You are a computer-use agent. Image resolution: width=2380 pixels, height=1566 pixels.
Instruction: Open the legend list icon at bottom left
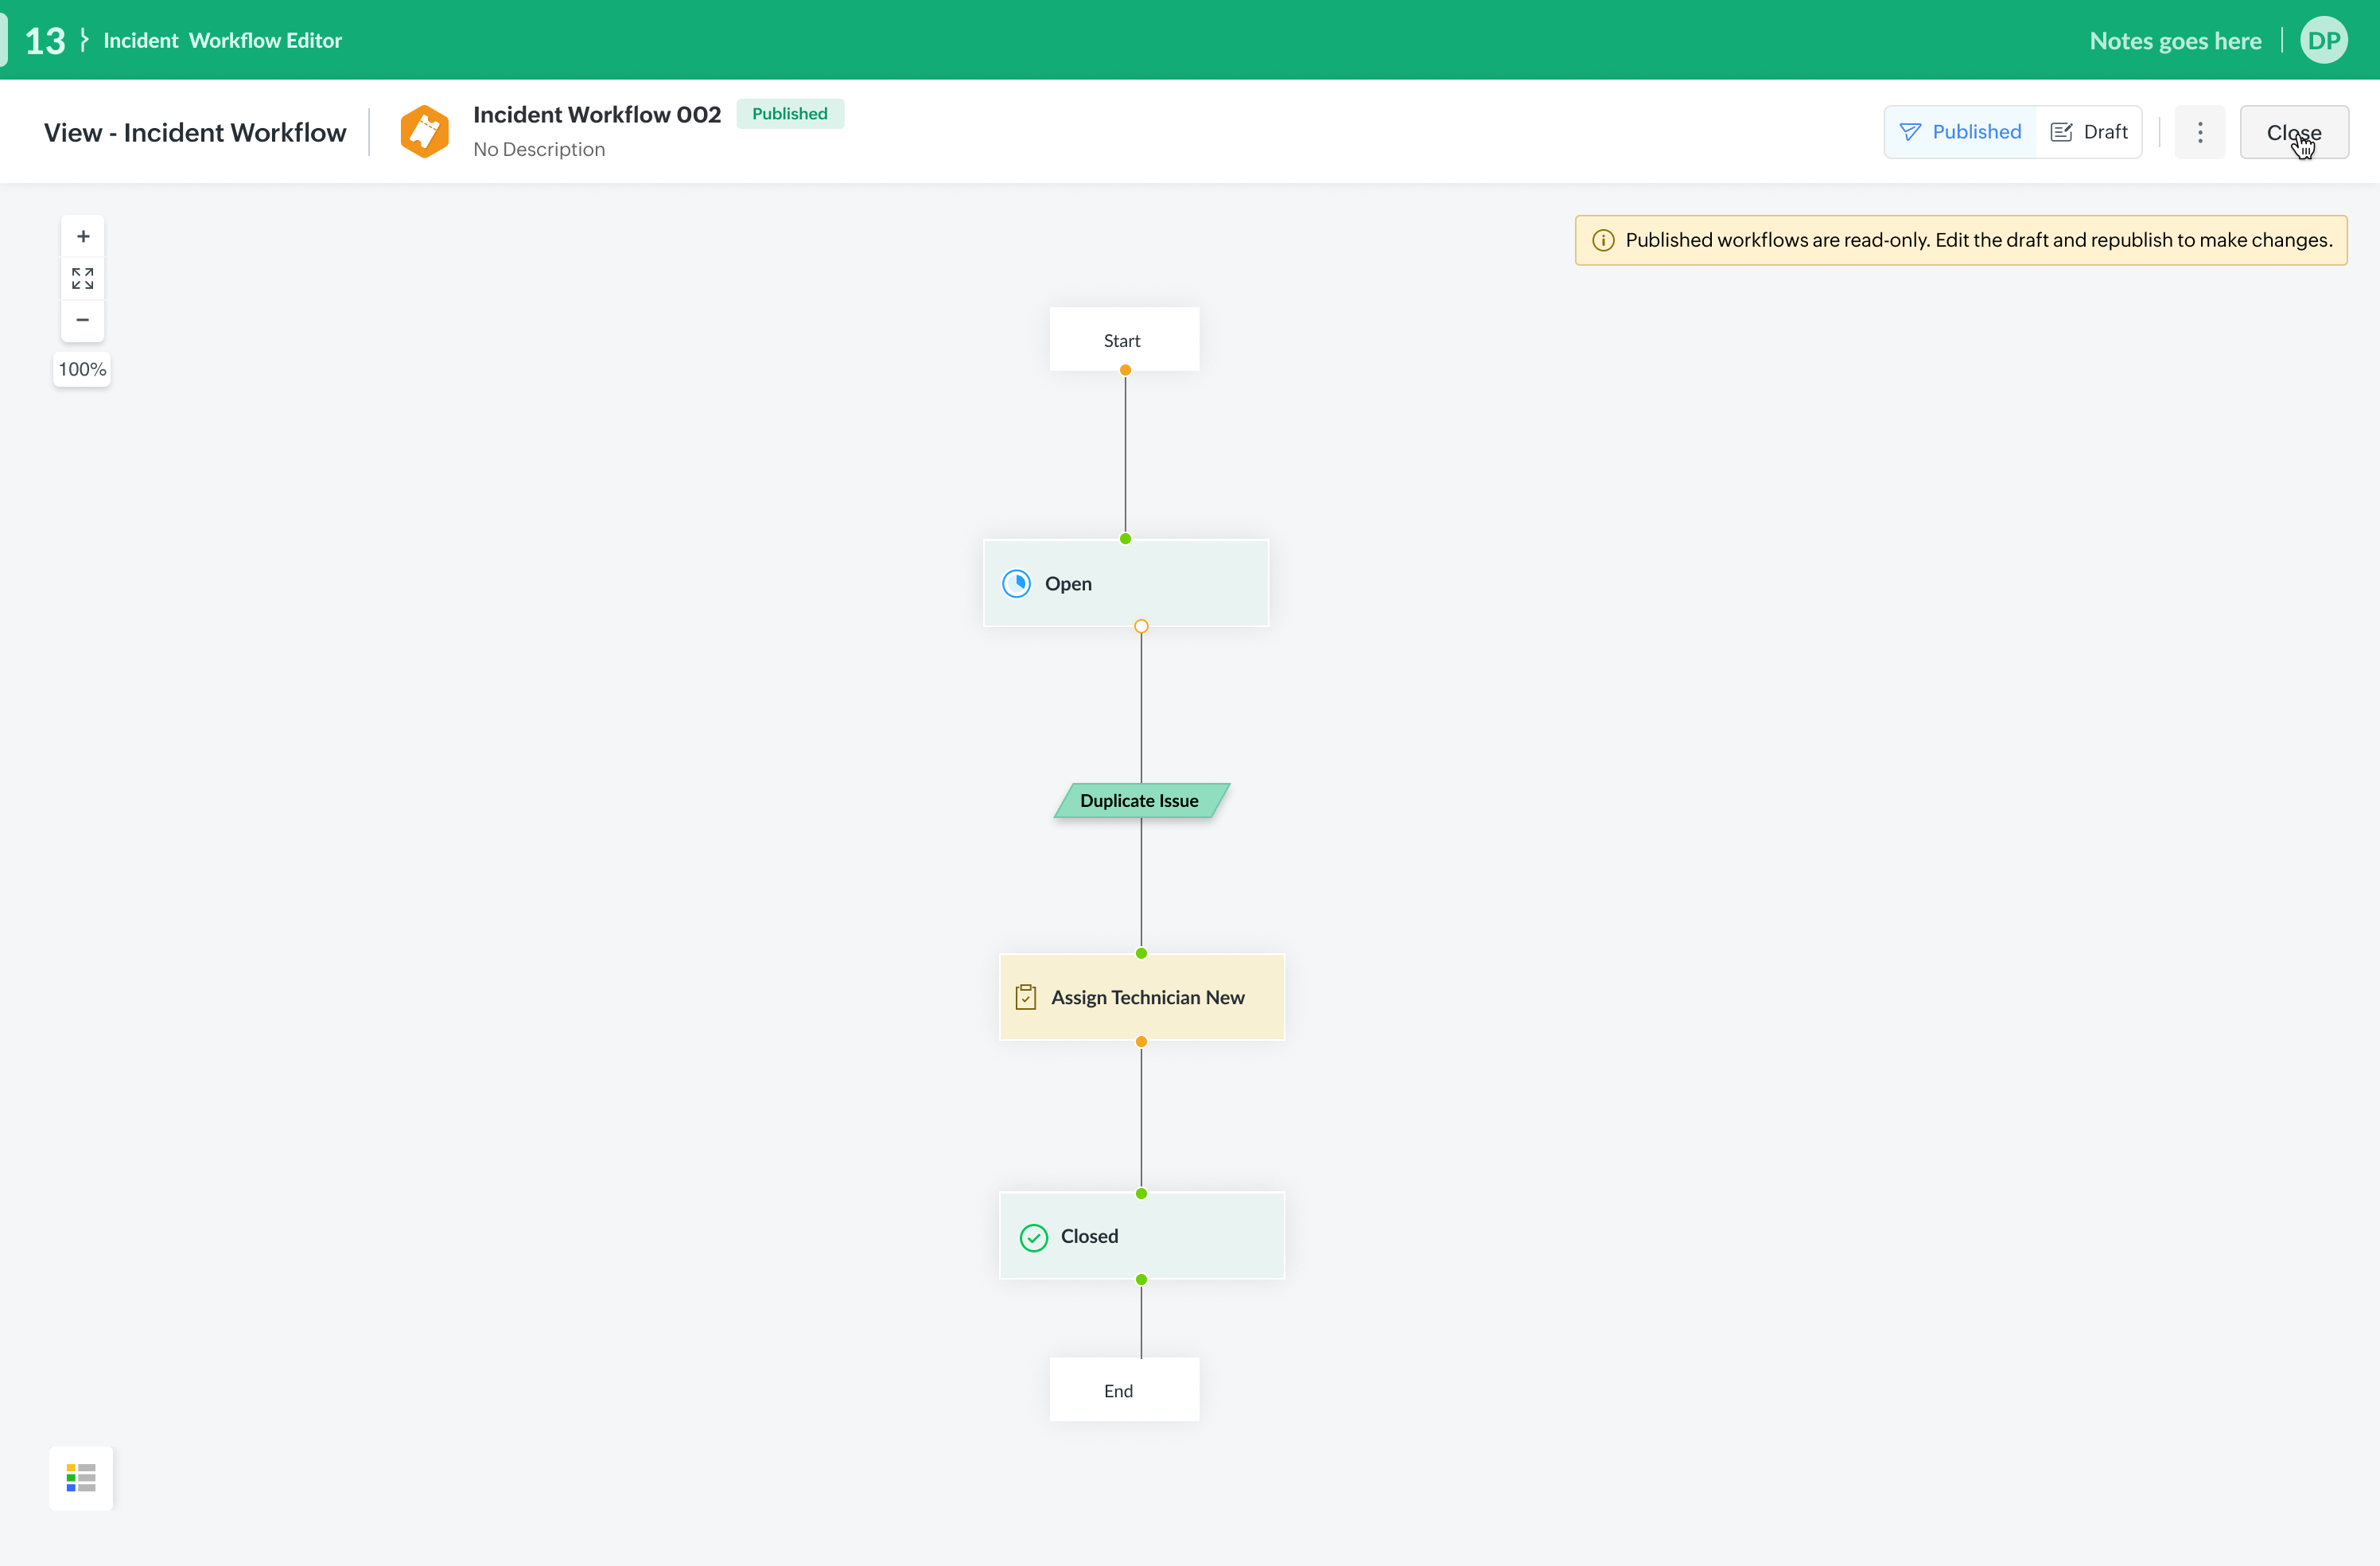pos(81,1477)
